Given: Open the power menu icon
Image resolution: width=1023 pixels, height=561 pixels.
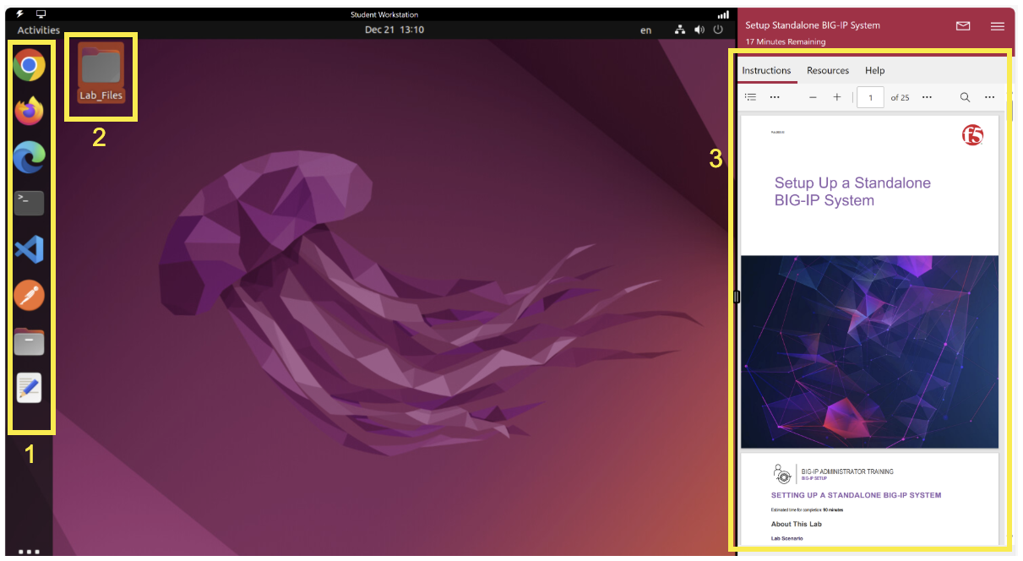Looking at the screenshot, I should (719, 30).
